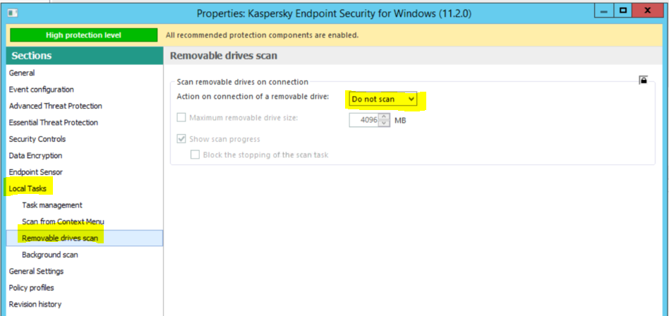Image resolution: width=669 pixels, height=316 pixels.
Task: Click the removable drive size MB field
Action: point(364,119)
